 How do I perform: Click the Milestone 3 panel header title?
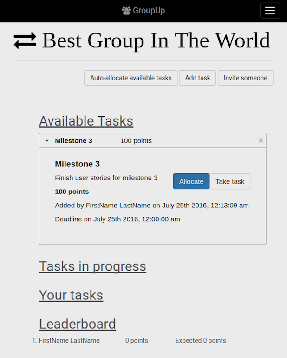73,140
